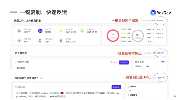Click the X close icon
The height and width of the screenshot is (100, 179).
[175, 96]
